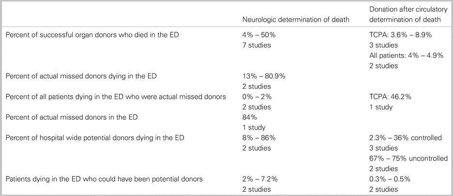This screenshot has width=453, height=196.
Task: Select the "7 studies" cell text
Action: click(x=256, y=45)
